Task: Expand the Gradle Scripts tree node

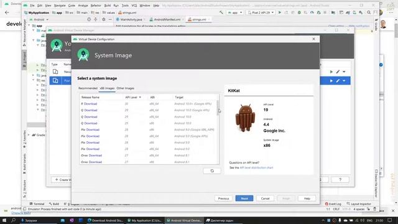Action: point(29,135)
